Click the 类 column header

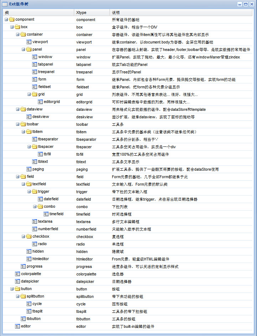[x=38, y=12]
